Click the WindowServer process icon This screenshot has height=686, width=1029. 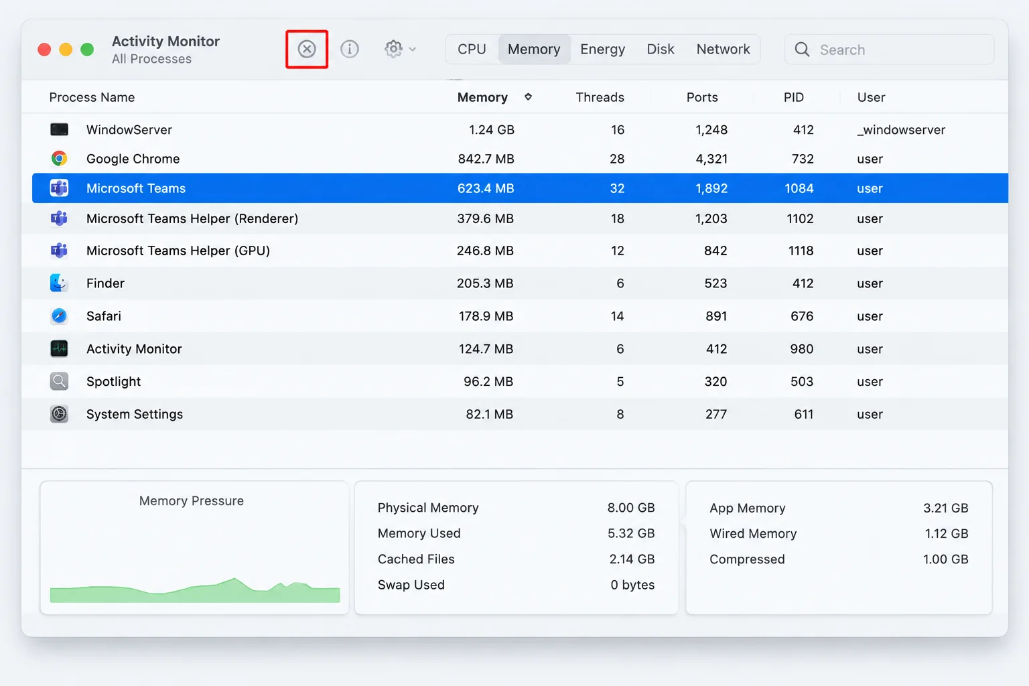(x=59, y=129)
